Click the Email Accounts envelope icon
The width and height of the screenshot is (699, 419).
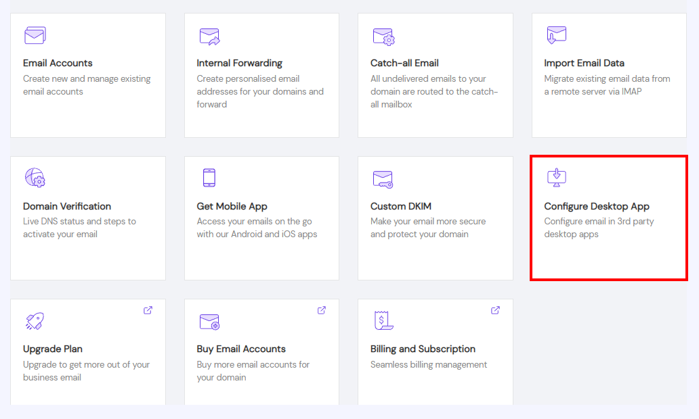(35, 35)
